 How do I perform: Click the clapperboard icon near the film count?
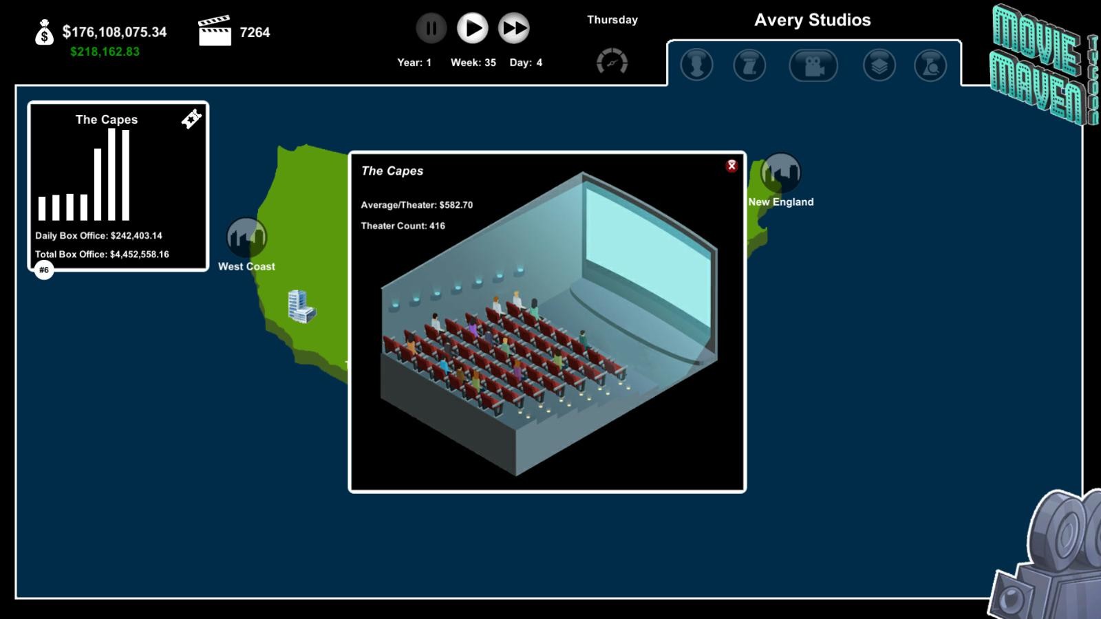(215, 30)
